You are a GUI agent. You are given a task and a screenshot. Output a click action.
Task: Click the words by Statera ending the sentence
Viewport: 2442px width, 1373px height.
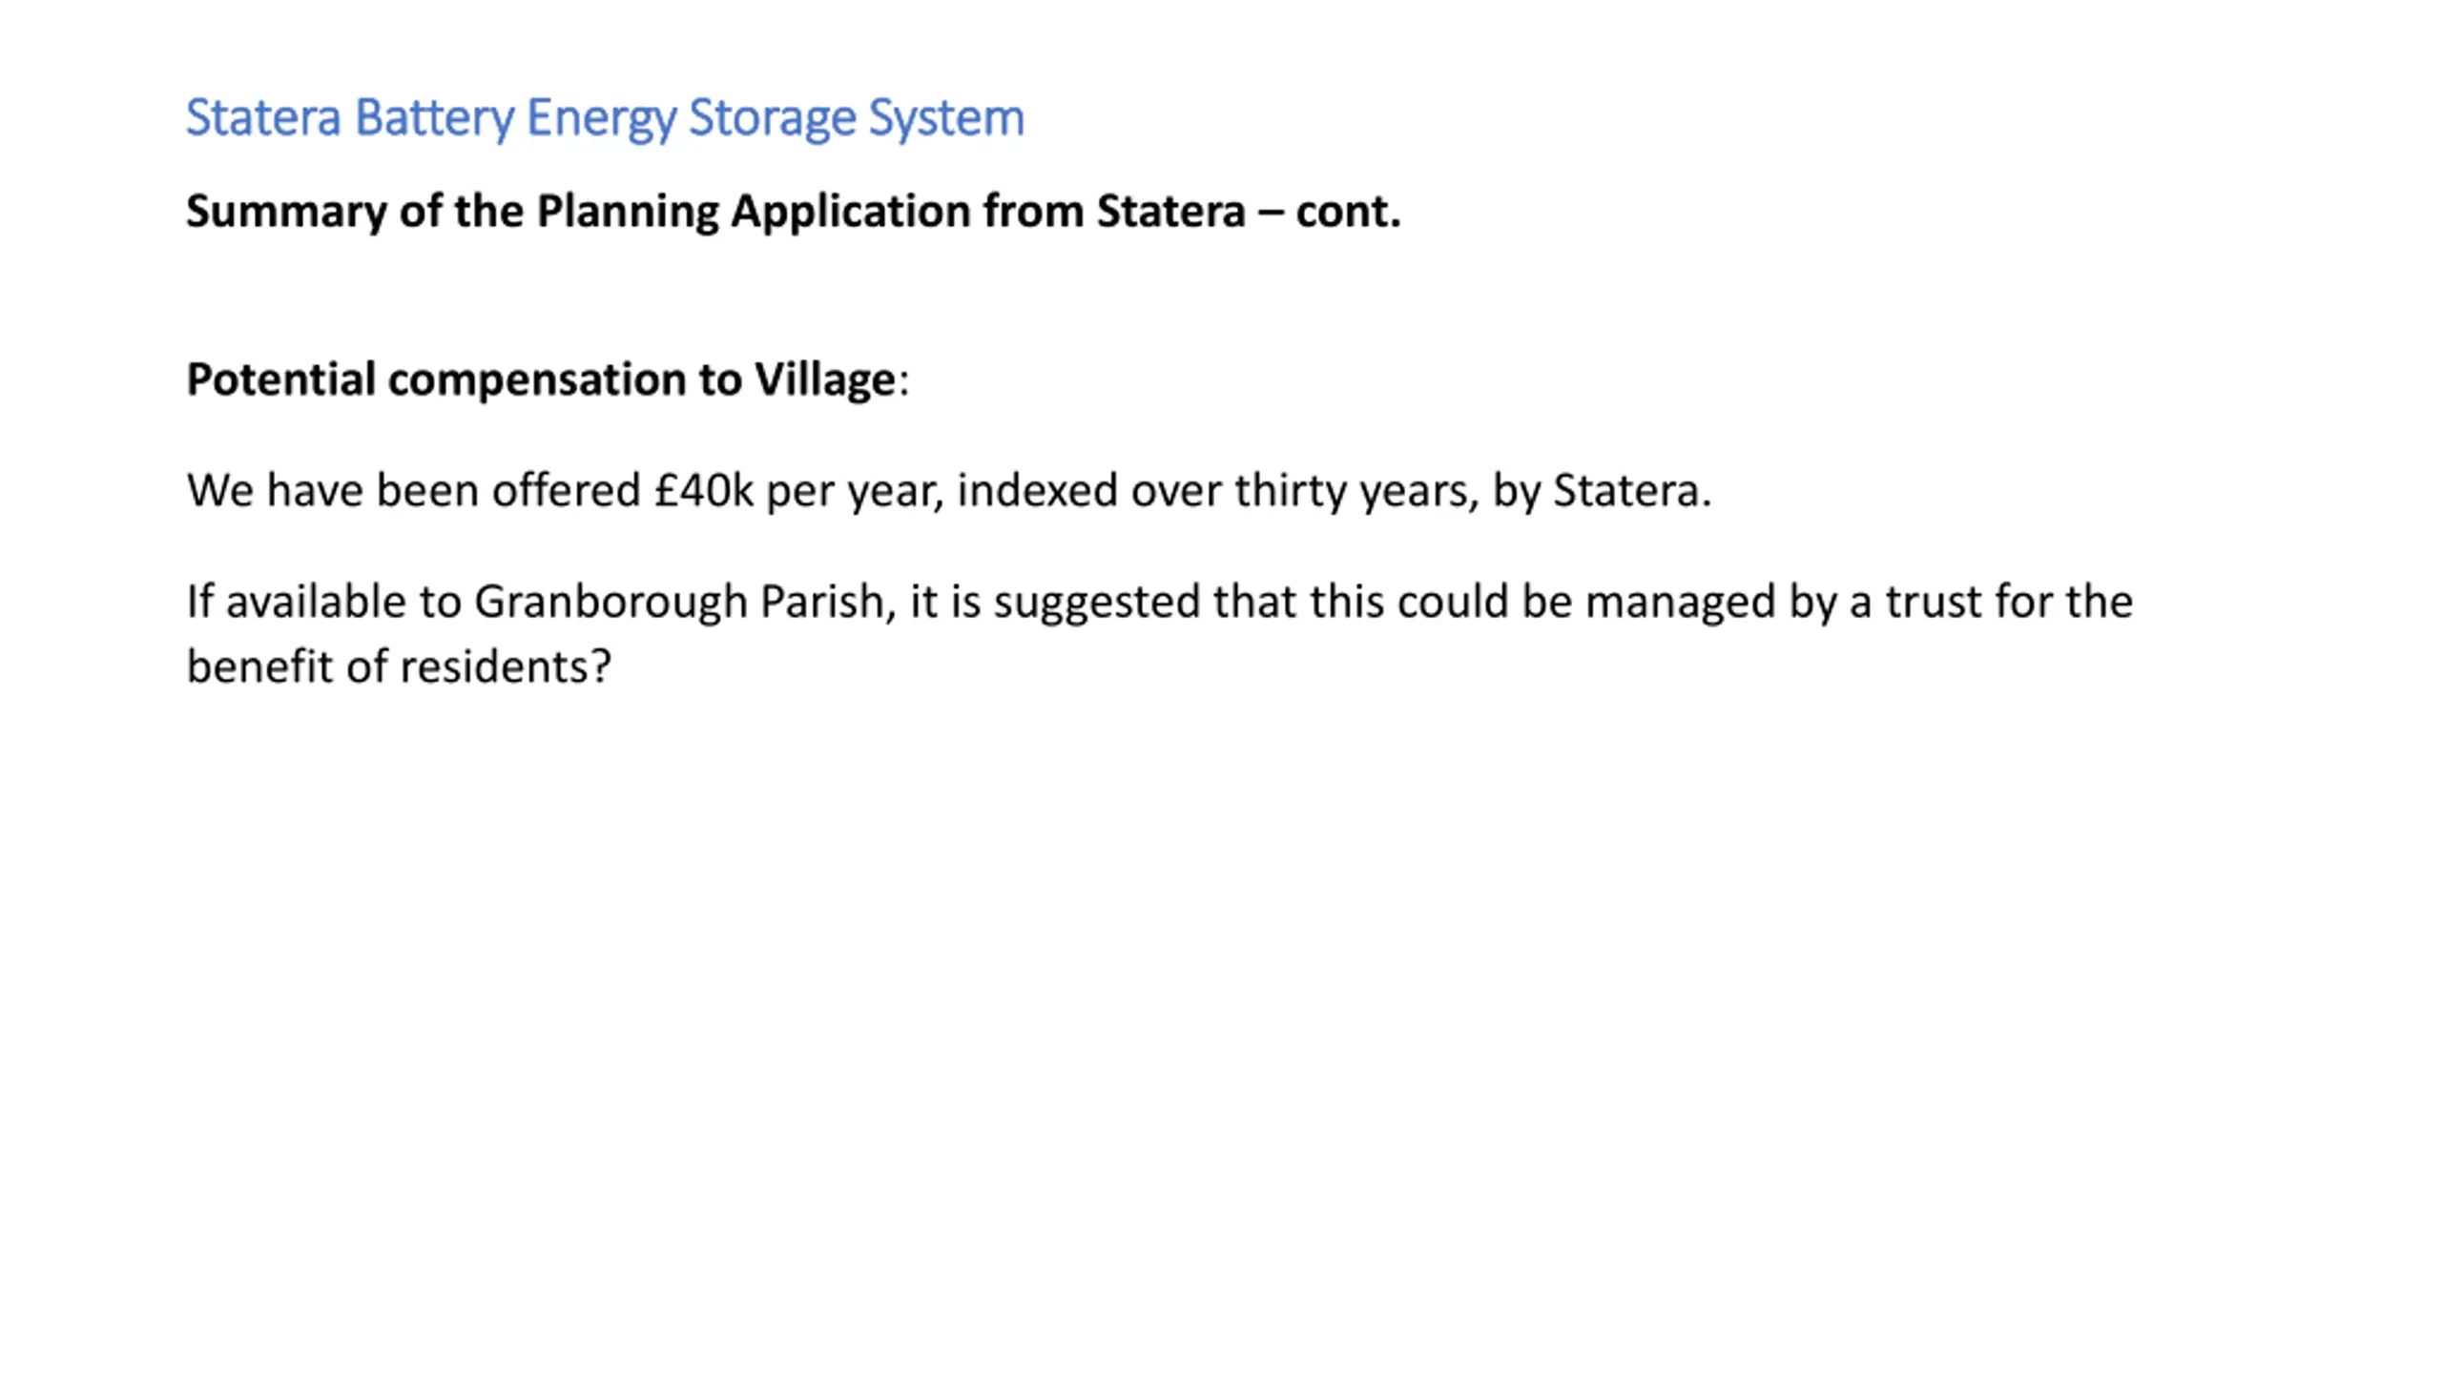coord(1602,492)
